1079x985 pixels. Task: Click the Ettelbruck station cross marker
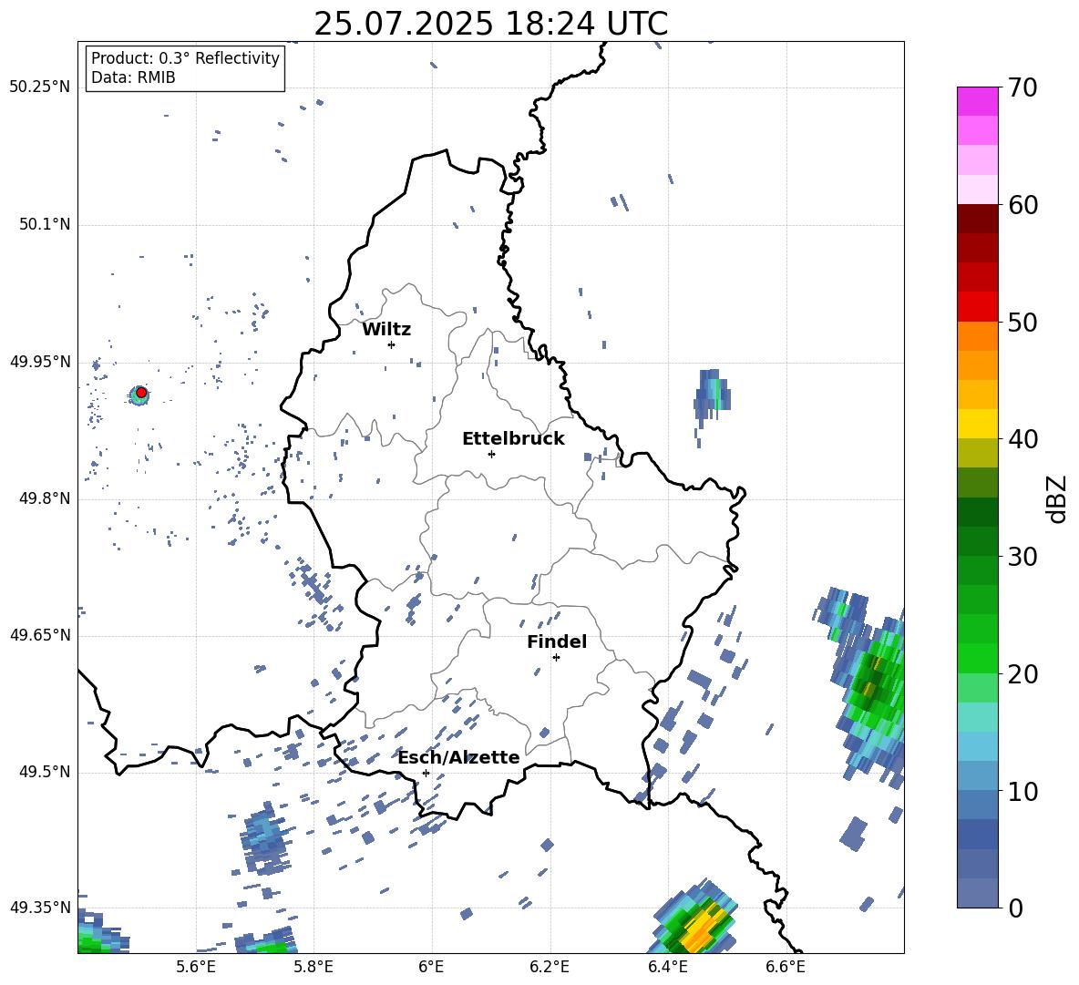[491, 454]
